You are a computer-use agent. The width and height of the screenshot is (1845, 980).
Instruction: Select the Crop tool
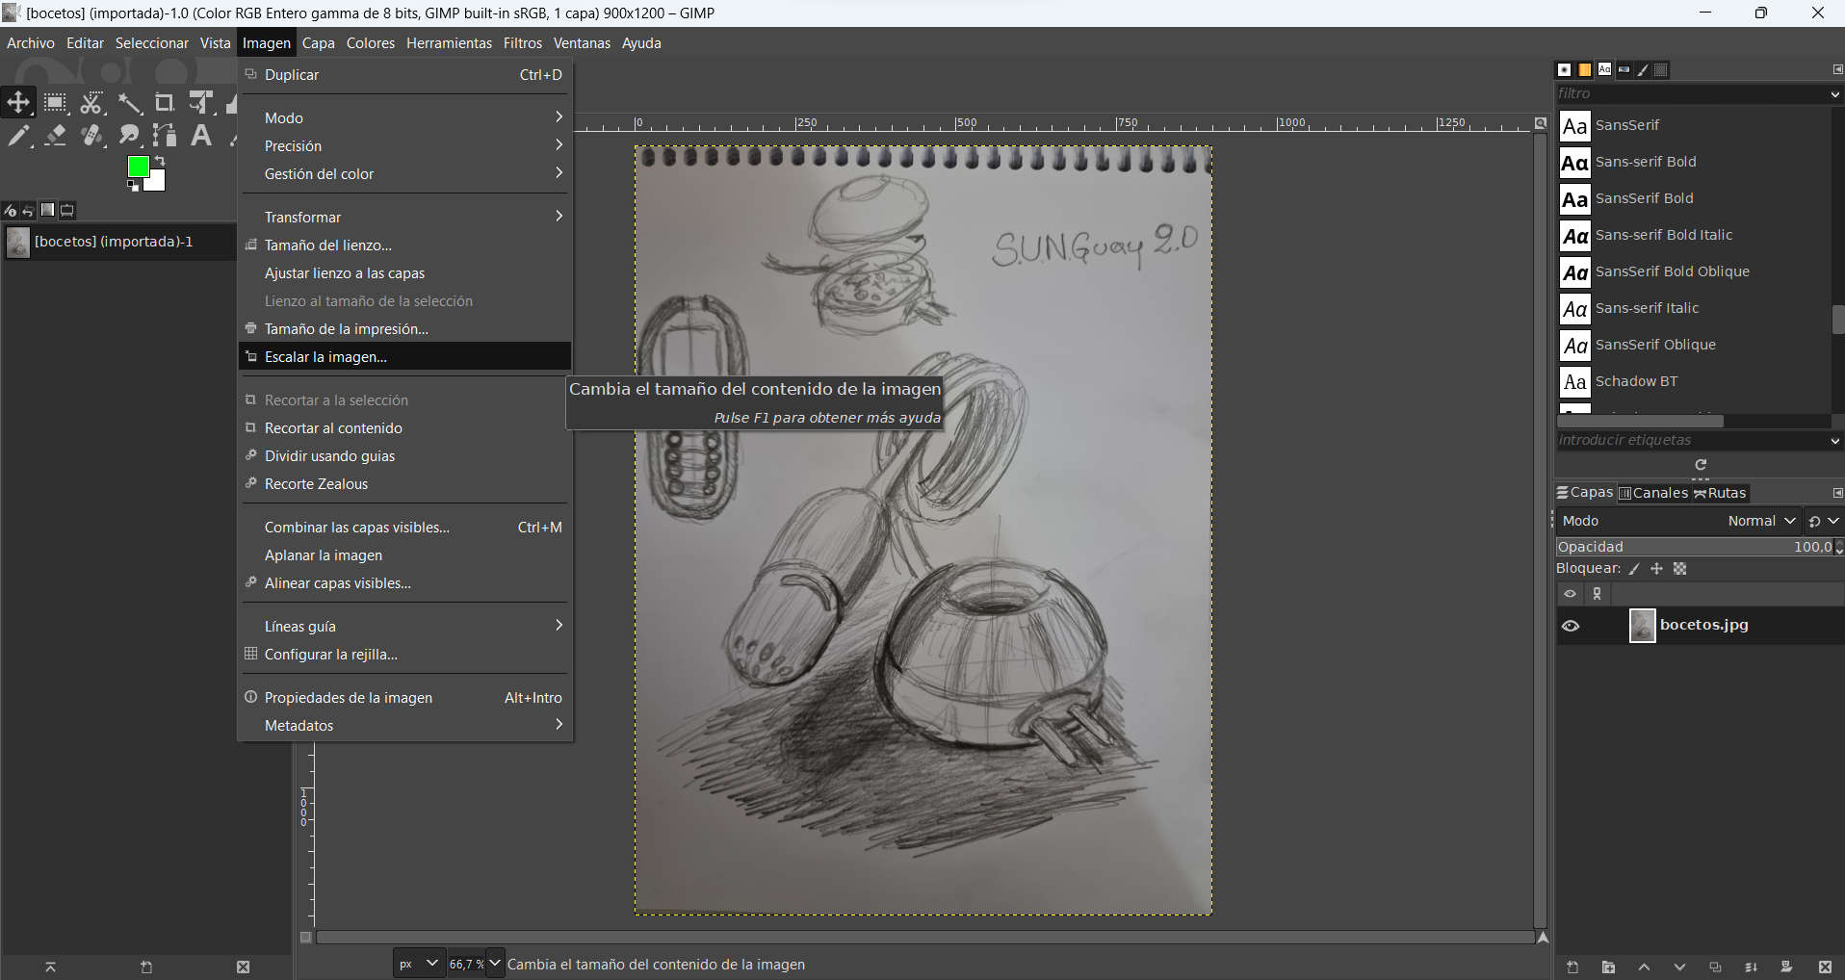tap(165, 102)
